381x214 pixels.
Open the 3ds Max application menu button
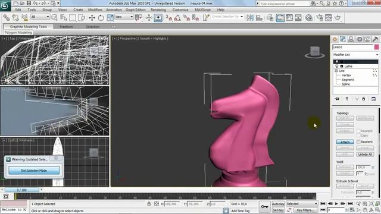[x=5, y=5]
